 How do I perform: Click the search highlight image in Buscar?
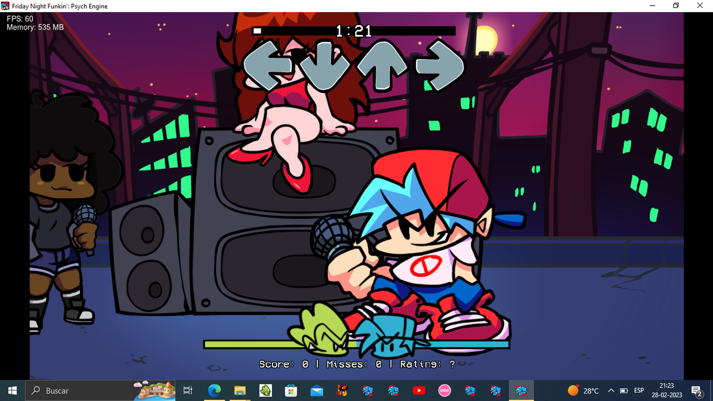click(x=155, y=390)
